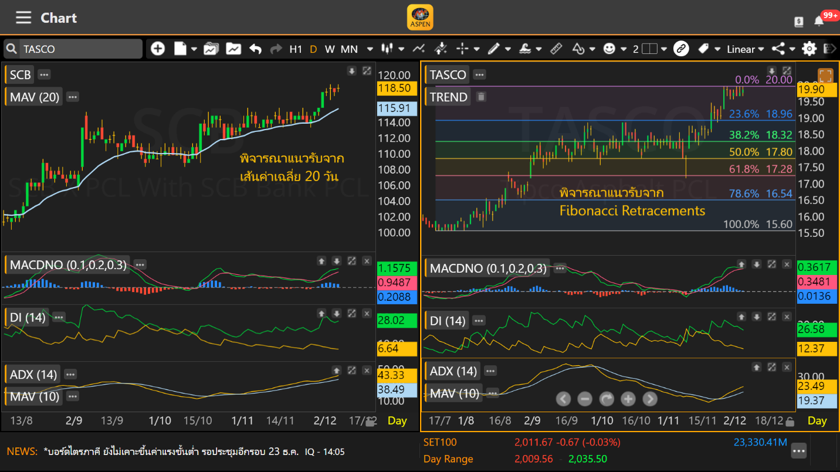Expand the chart type dropdown arrow
The width and height of the screenshot is (840, 472).
pos(401,49)
